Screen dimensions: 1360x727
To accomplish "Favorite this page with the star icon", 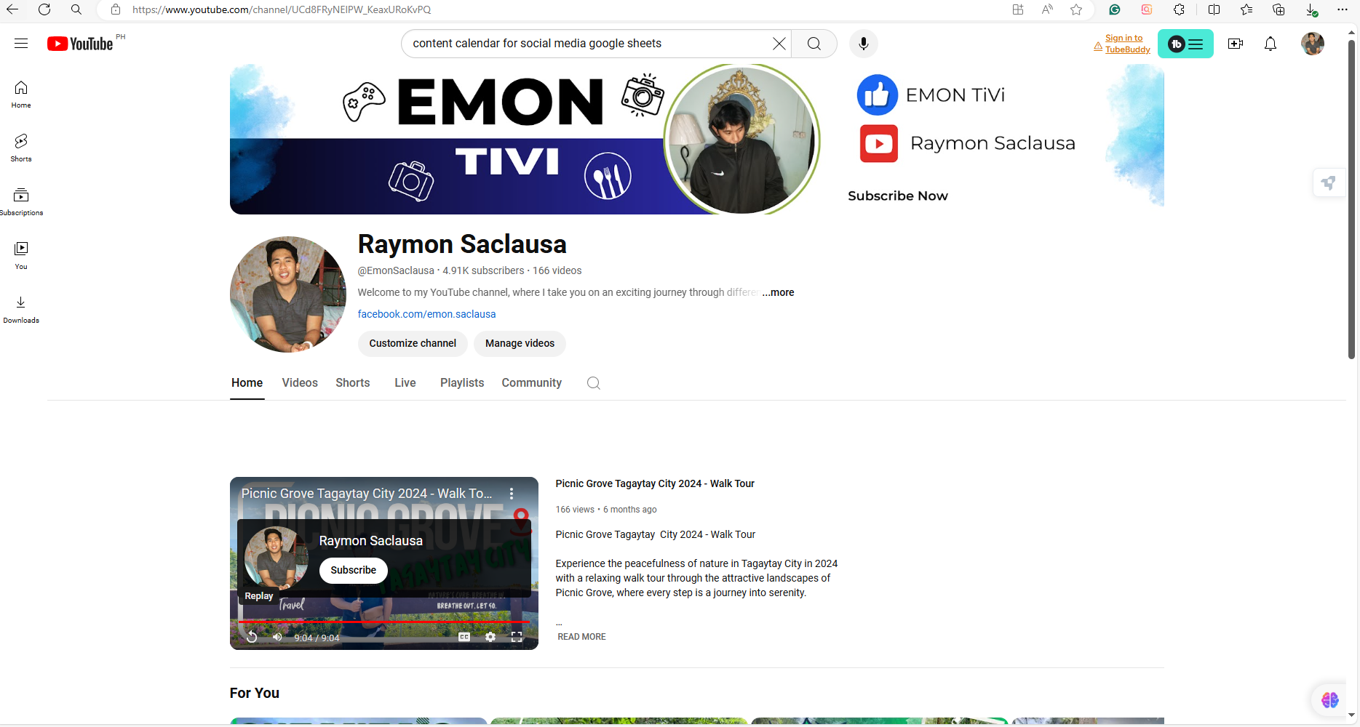I will 1076,9.
